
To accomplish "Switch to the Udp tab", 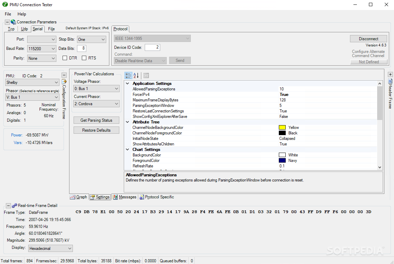I will click(x=24, y=29).
